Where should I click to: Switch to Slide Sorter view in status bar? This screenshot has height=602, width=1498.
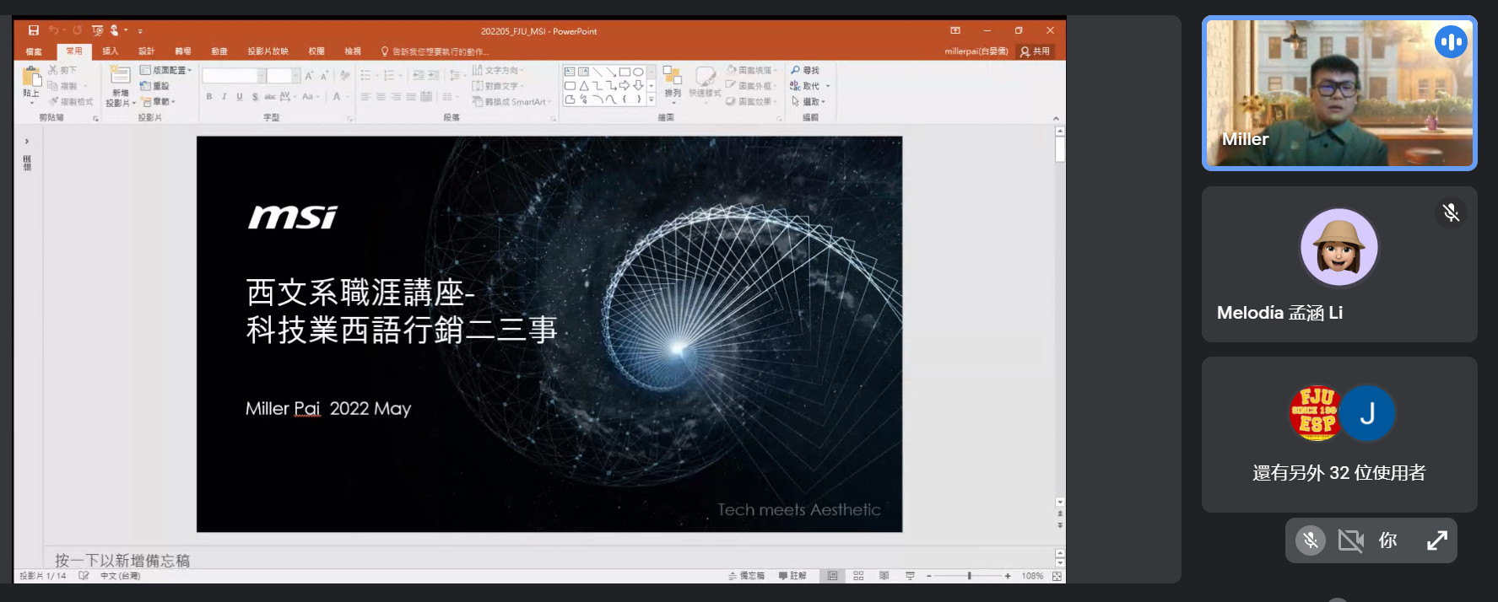(x=858, y=576)
